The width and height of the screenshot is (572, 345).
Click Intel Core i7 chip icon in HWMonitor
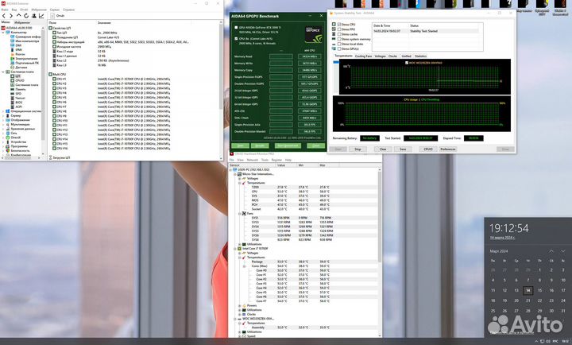pyautogui.click(x=240, y=249)
